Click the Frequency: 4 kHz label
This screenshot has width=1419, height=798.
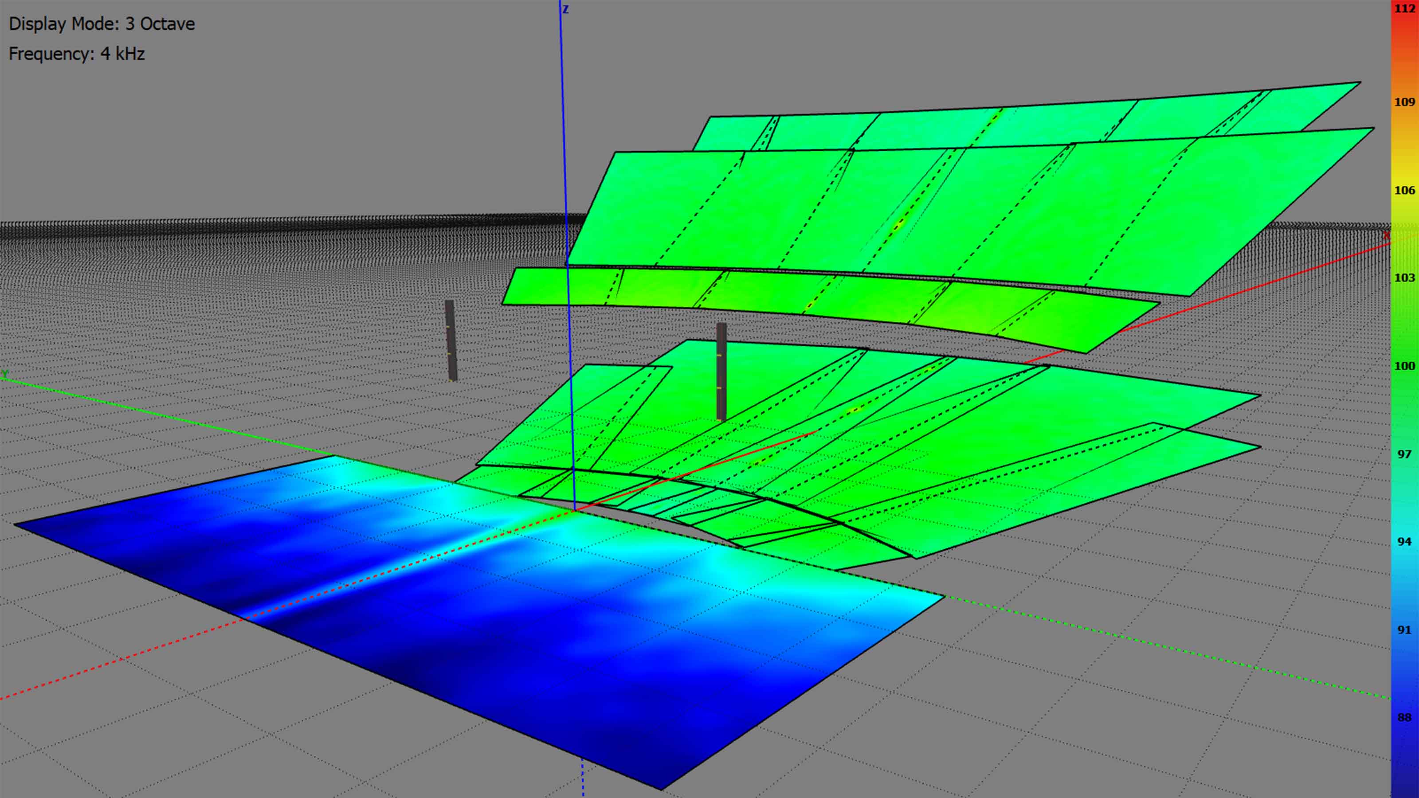(77, 54)
